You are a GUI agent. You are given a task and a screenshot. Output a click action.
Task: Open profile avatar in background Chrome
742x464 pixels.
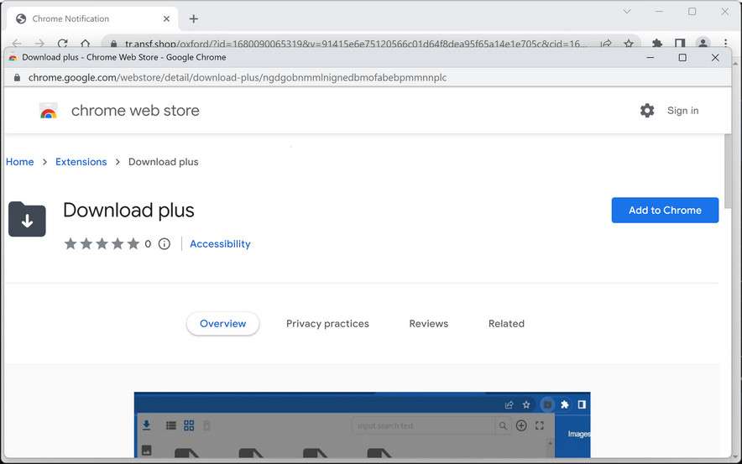tap(703, 43)
